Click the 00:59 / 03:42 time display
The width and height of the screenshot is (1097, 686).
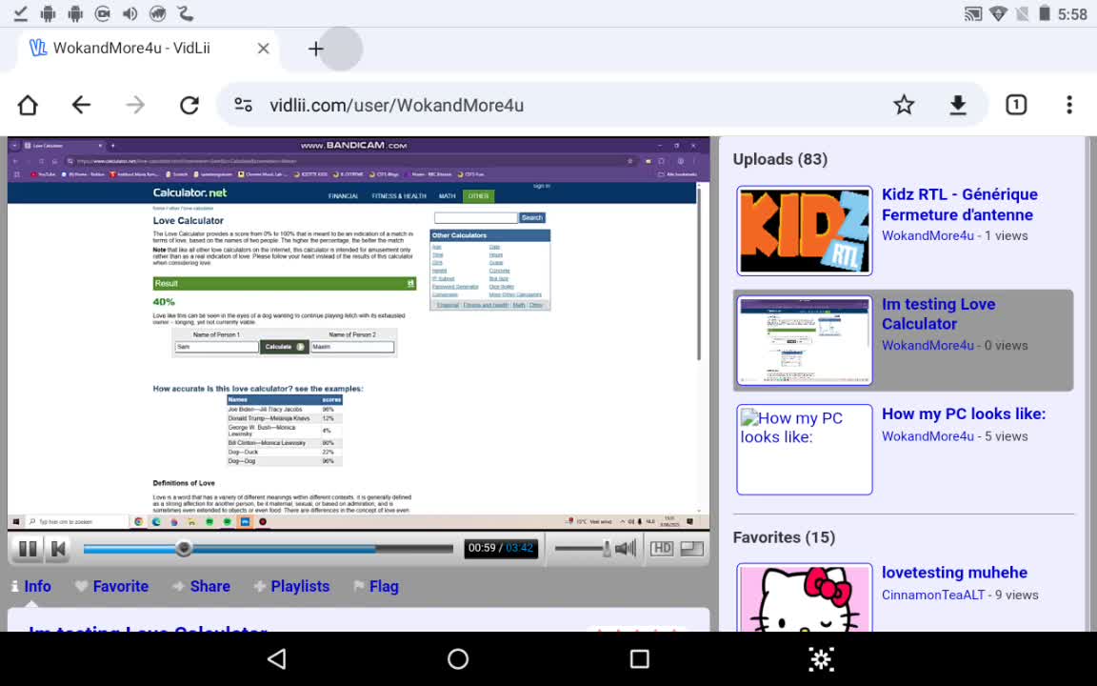[x=501, y=548]
